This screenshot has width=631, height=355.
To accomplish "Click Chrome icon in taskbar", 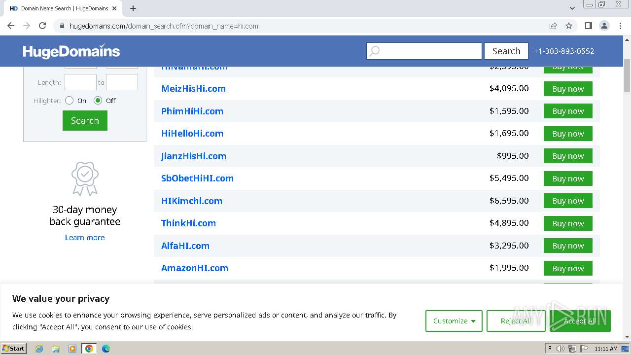I will coord(89,349).
